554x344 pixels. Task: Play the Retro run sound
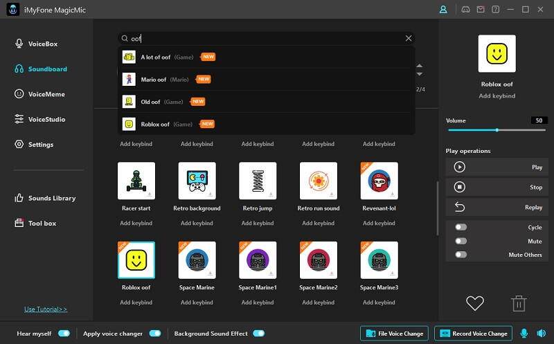(319, 181)
